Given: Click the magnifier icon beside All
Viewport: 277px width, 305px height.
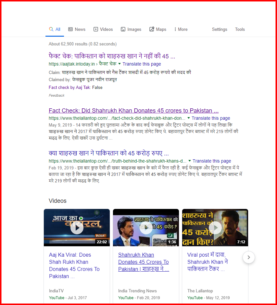Looking at the screenshot, I should click(51, 29).
